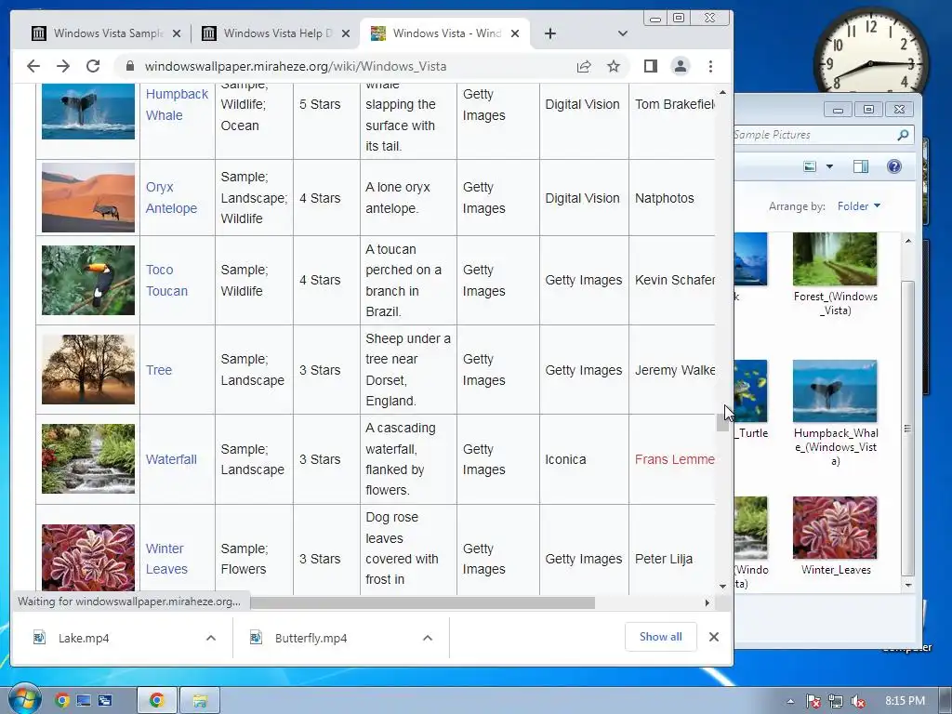Viewport: 952px width, 714px height.
Task: Show hidden tray icons arrow
Action: 790,701
